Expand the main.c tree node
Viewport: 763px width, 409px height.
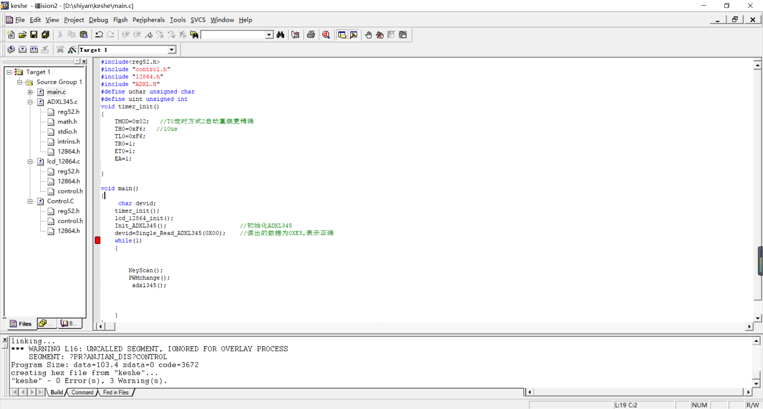click(30, 92)
